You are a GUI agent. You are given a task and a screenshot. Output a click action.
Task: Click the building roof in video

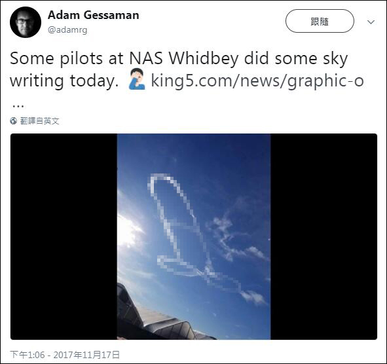158,321
